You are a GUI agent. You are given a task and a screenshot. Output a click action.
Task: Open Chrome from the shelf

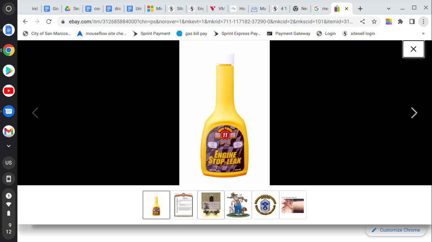[9, 50]
